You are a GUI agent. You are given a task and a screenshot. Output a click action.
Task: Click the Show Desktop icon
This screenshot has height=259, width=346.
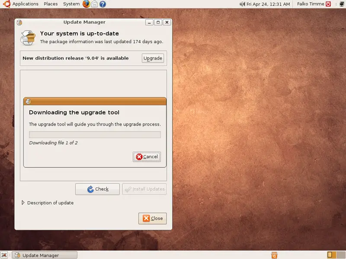[4, 255]
